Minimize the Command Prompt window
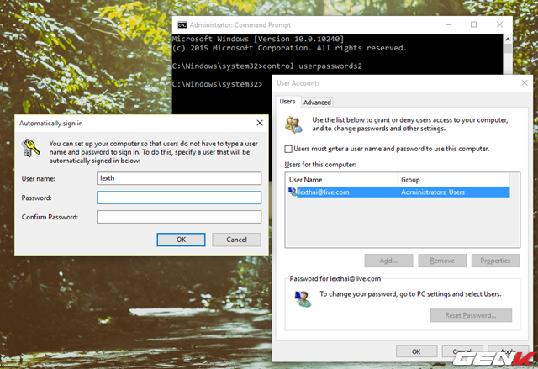538x369 pixels. point(448,24)
